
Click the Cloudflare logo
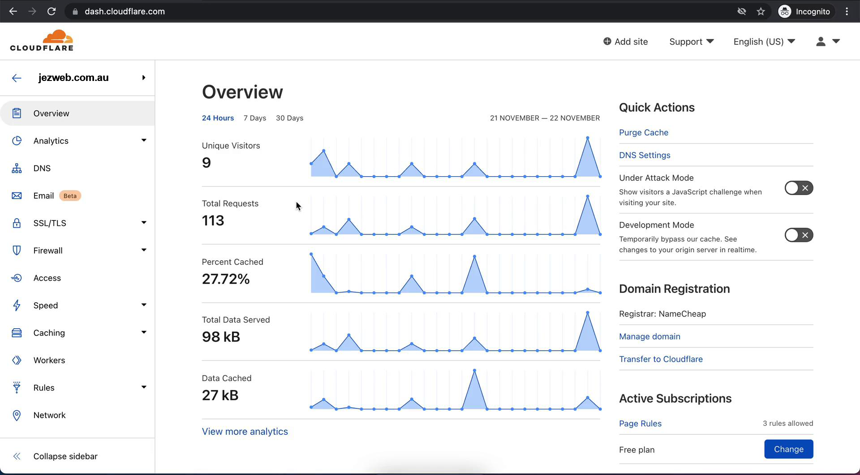[x=42, y=41]
